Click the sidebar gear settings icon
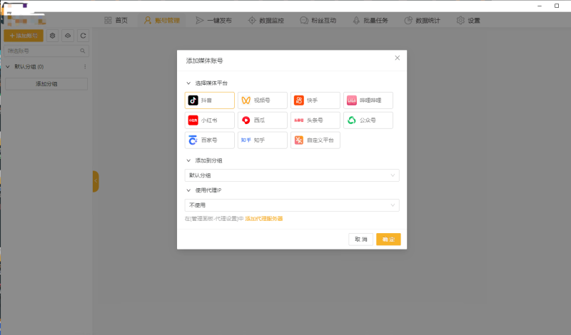 coord(52,36)
